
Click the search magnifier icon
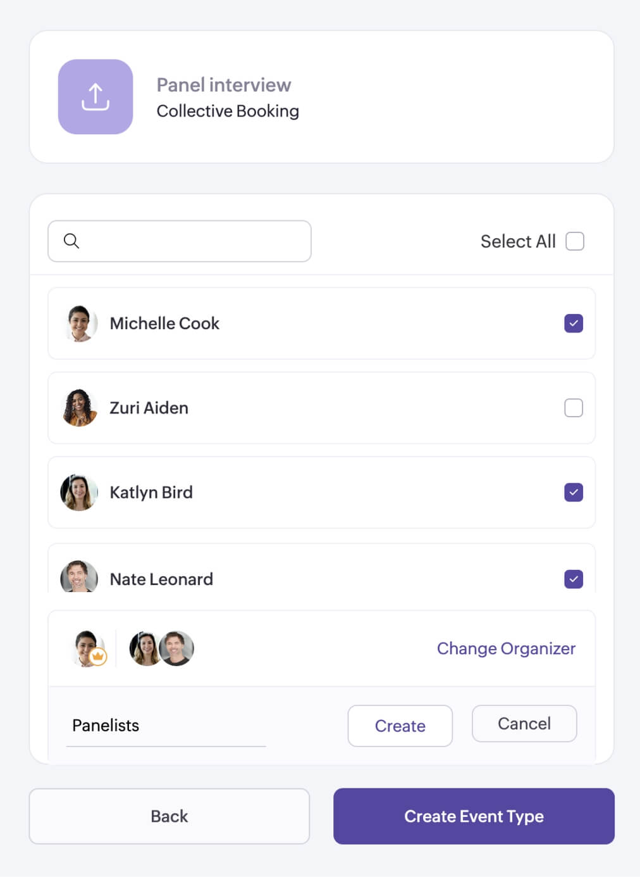(x=71, y=241)
